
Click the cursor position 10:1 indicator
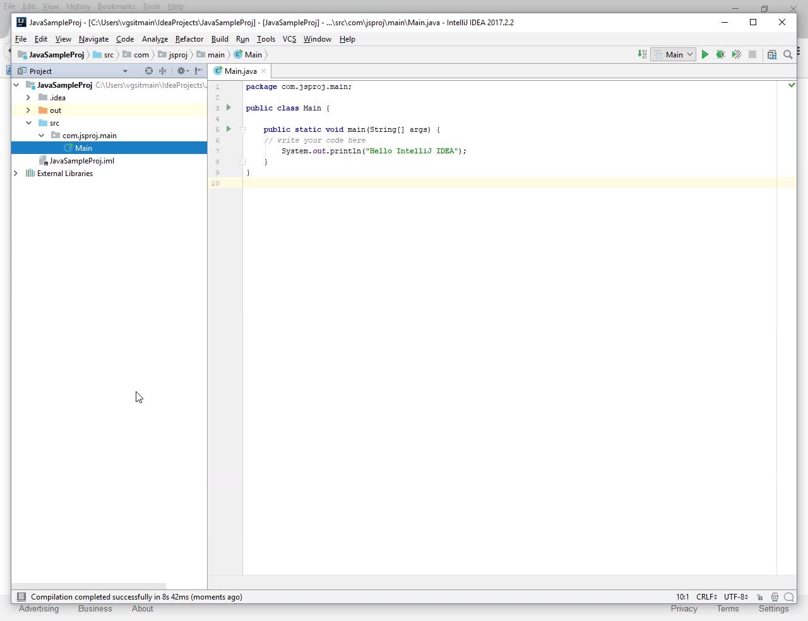pos(682,597)
